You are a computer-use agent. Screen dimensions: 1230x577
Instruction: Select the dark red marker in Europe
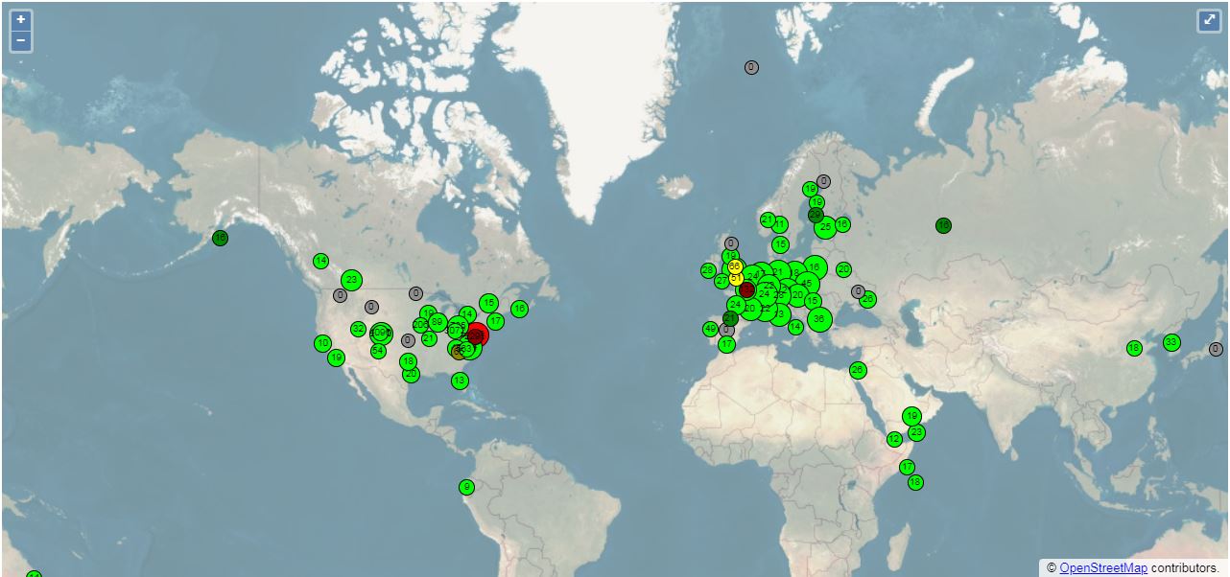(x=747, y=289)
